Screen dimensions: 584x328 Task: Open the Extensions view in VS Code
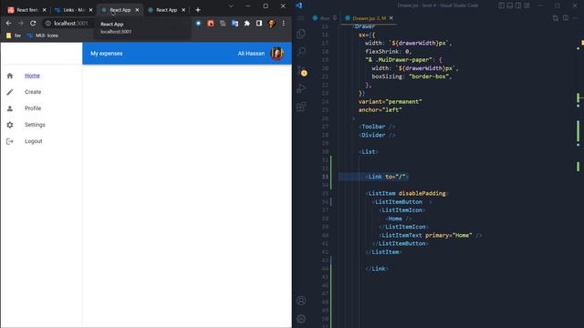click(301, 107)
